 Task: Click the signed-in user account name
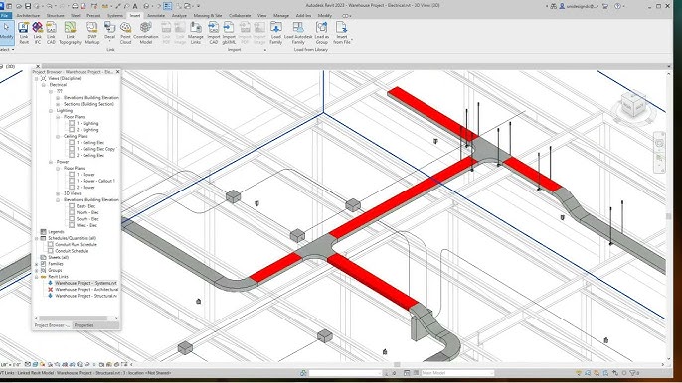pyautogui.click(x=583, y=6)
